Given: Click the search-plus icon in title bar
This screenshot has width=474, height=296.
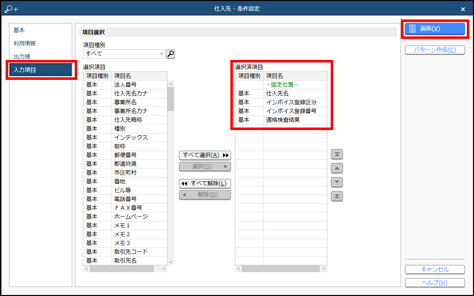Looking at the screenshot, I should pos(11,9).
